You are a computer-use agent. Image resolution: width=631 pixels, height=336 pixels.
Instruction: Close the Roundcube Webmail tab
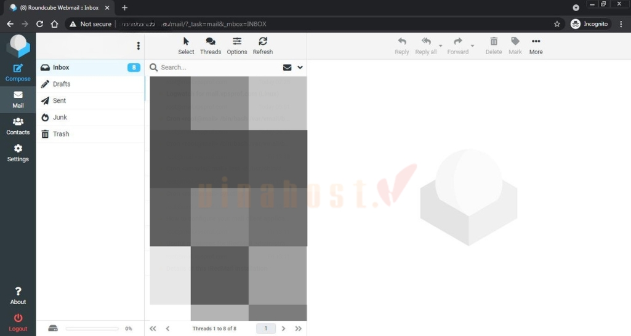[107, 7]
